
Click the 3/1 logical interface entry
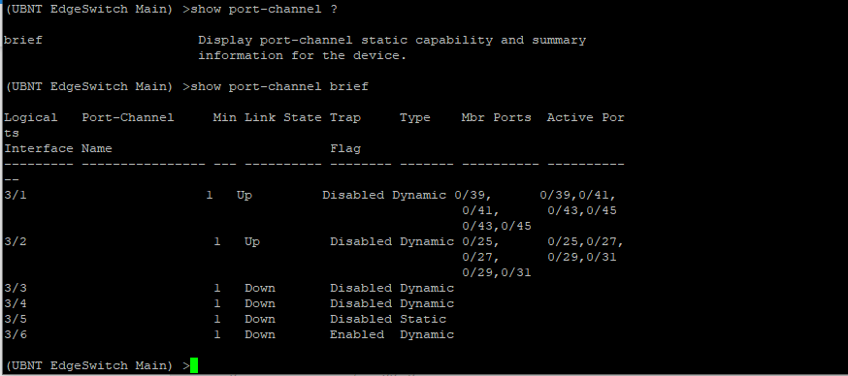tap(16, 195)
